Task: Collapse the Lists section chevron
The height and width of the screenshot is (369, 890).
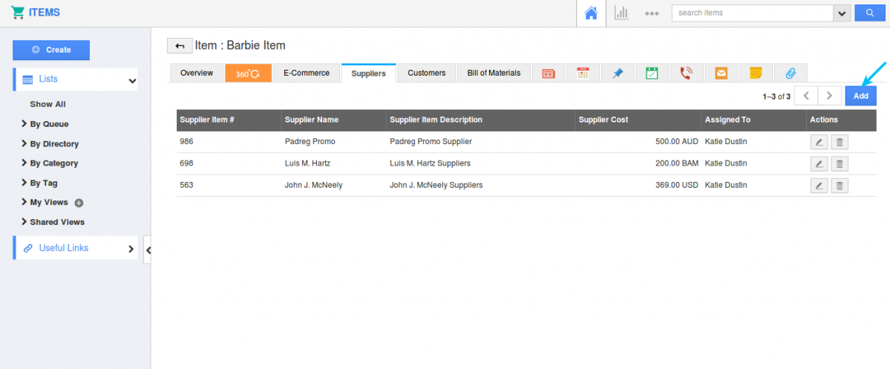Action: pyautogui.click(x=132, y=81)
